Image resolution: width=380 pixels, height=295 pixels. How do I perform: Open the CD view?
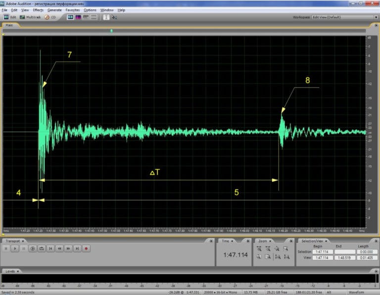(x=50, y=17)
